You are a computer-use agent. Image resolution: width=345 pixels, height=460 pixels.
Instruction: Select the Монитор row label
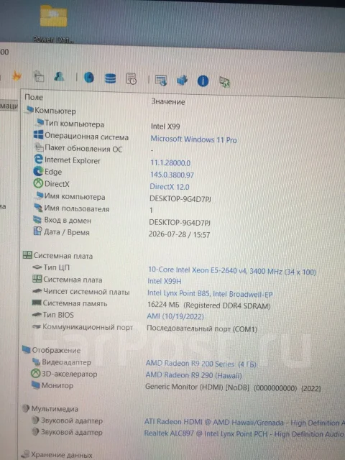pyautogui.click(x=57, y=385)
